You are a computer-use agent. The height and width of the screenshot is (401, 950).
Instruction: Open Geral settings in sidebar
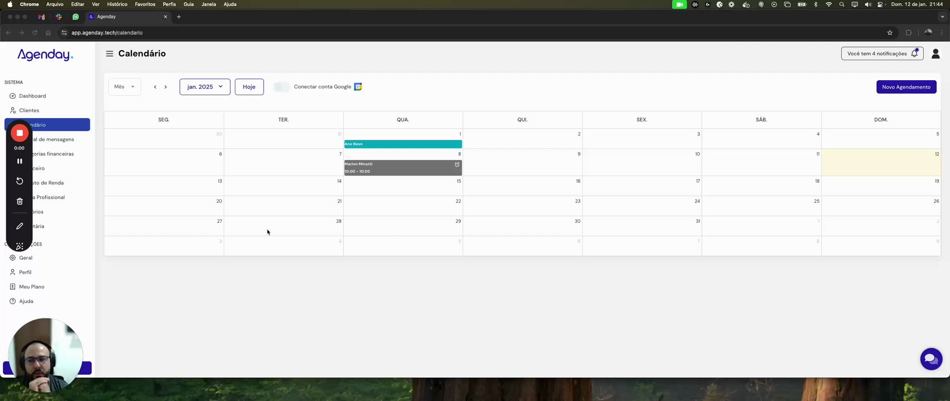26,258
